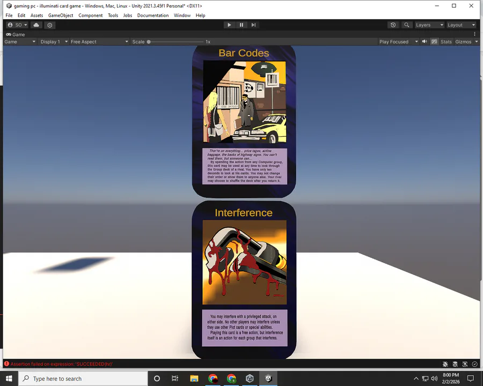The image size is (483, 386).
Task: Click the volume tray icon
Action: pyautogui.click(x=434, y=378)
